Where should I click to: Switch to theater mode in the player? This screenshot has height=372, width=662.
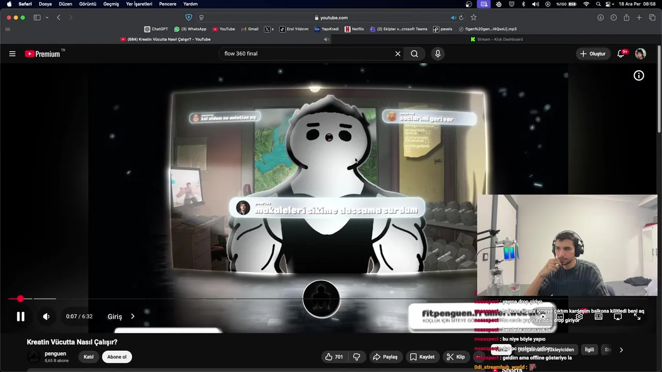(x=598, y=317)
